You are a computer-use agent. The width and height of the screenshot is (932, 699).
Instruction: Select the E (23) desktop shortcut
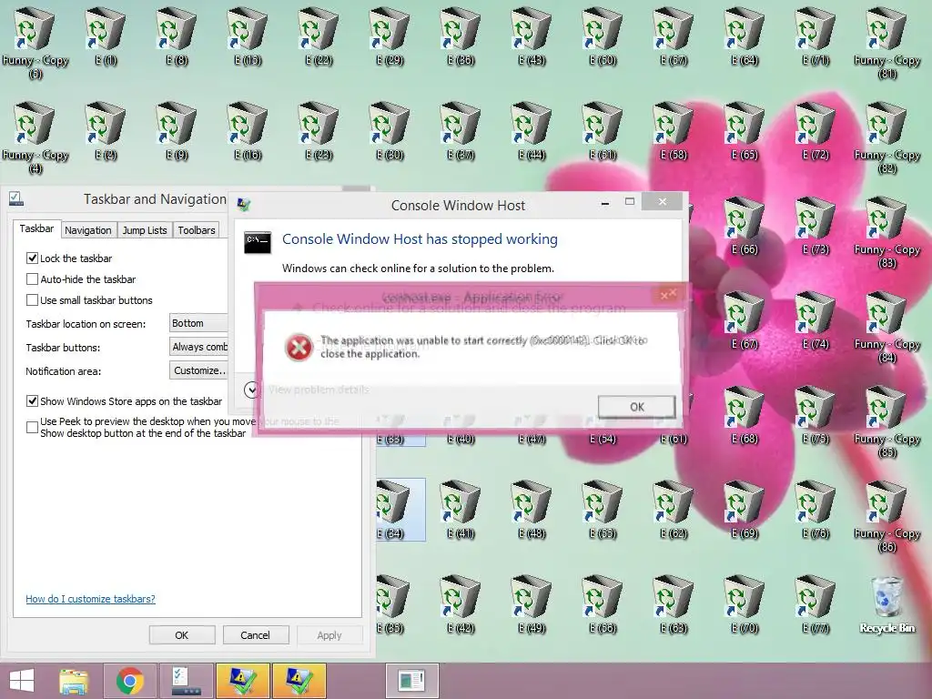(319, 131)
